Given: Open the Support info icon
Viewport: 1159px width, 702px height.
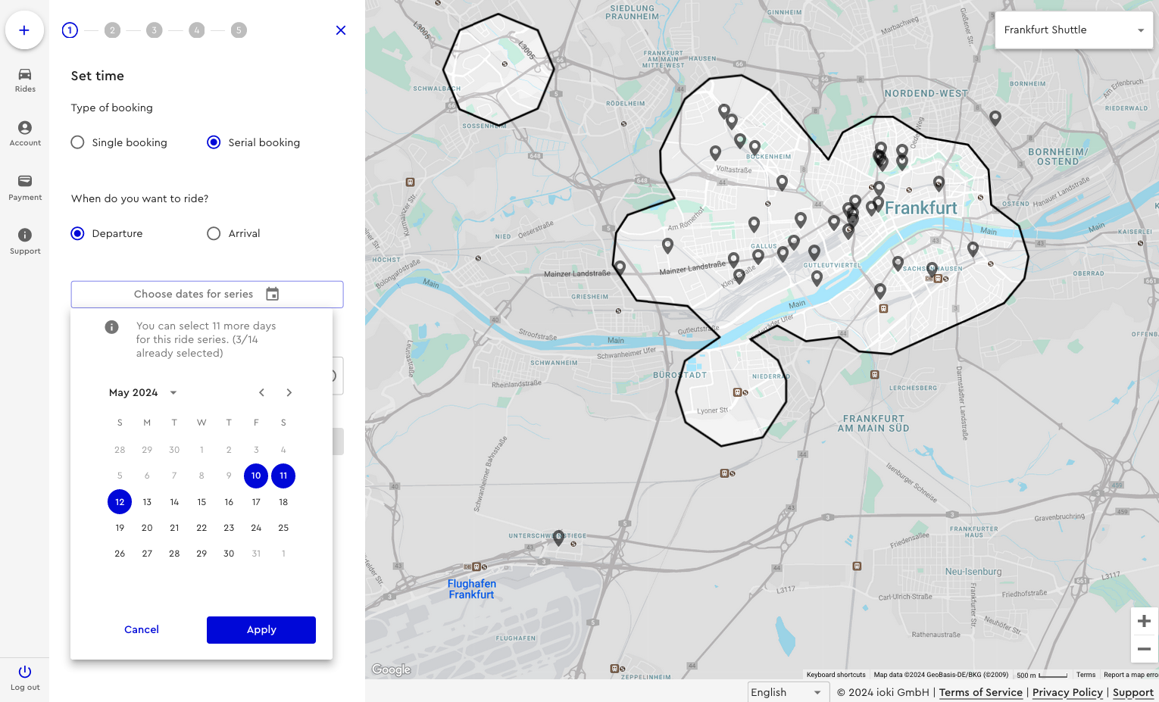Looking at the screenshot, I should (25, 235).
